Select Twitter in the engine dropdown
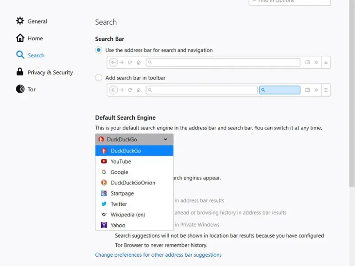 point(118,204)
